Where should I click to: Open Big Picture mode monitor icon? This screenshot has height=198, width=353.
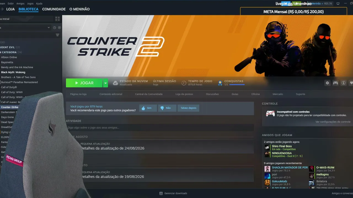[338, 4]
